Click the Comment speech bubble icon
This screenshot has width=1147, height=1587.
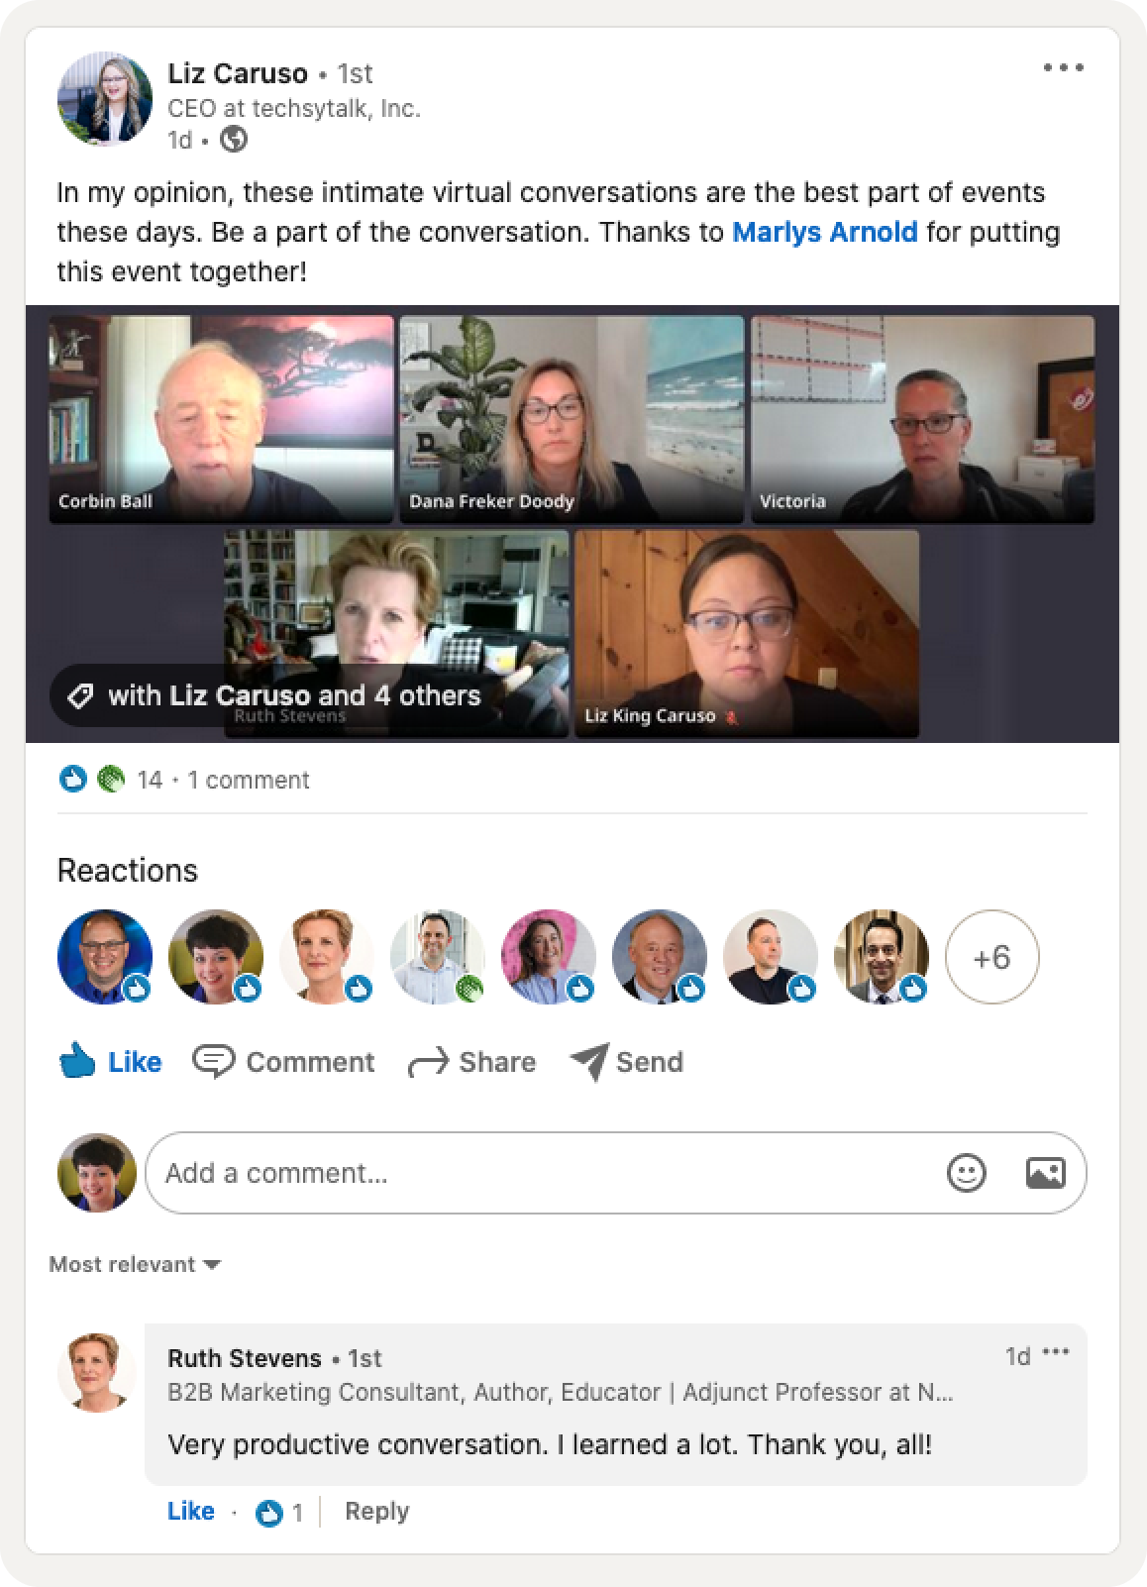coord(213,1061)
